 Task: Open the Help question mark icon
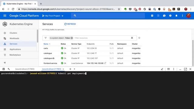click(x=170, y=16)
